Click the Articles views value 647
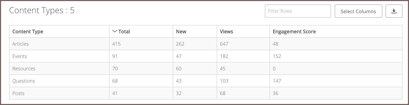The image size is (409, 105). click(224, 44)
